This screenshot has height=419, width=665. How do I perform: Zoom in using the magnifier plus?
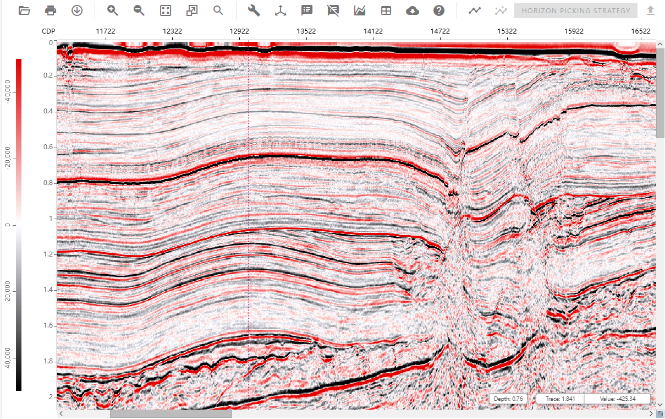113,10
